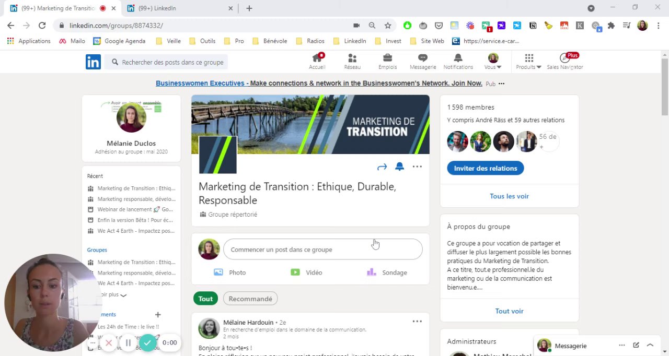Open LinkedIn home logo
This screenshot has width=669, height=356.
click(93, 62)
